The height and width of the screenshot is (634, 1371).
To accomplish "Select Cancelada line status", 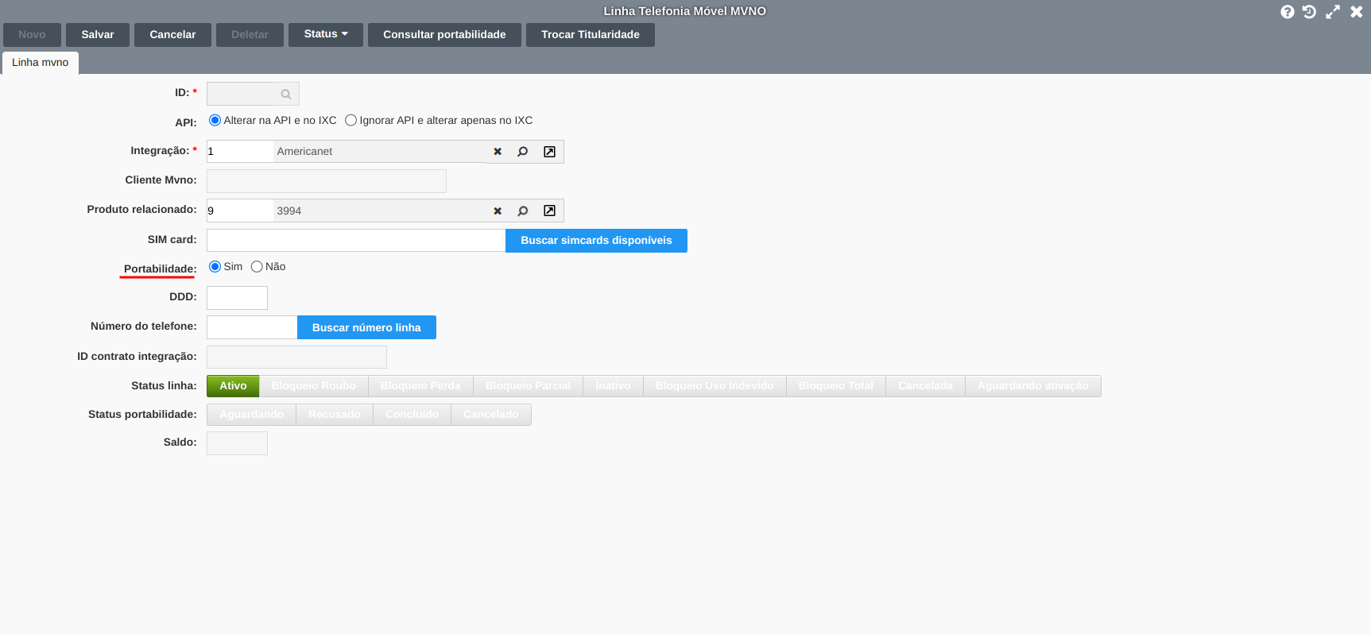I will point(925,386).
